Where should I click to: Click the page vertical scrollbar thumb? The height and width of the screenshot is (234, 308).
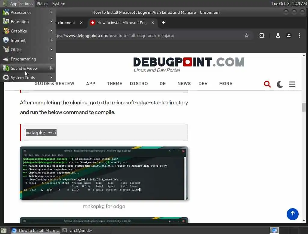pos(304,107)
